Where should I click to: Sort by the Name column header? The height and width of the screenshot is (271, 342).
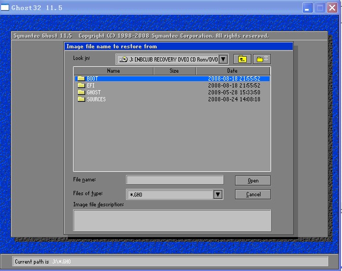click(x=113, y=71)
